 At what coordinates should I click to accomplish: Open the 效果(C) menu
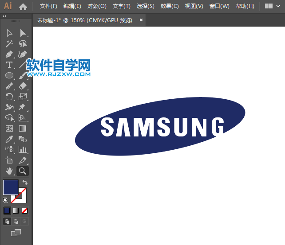170,6
